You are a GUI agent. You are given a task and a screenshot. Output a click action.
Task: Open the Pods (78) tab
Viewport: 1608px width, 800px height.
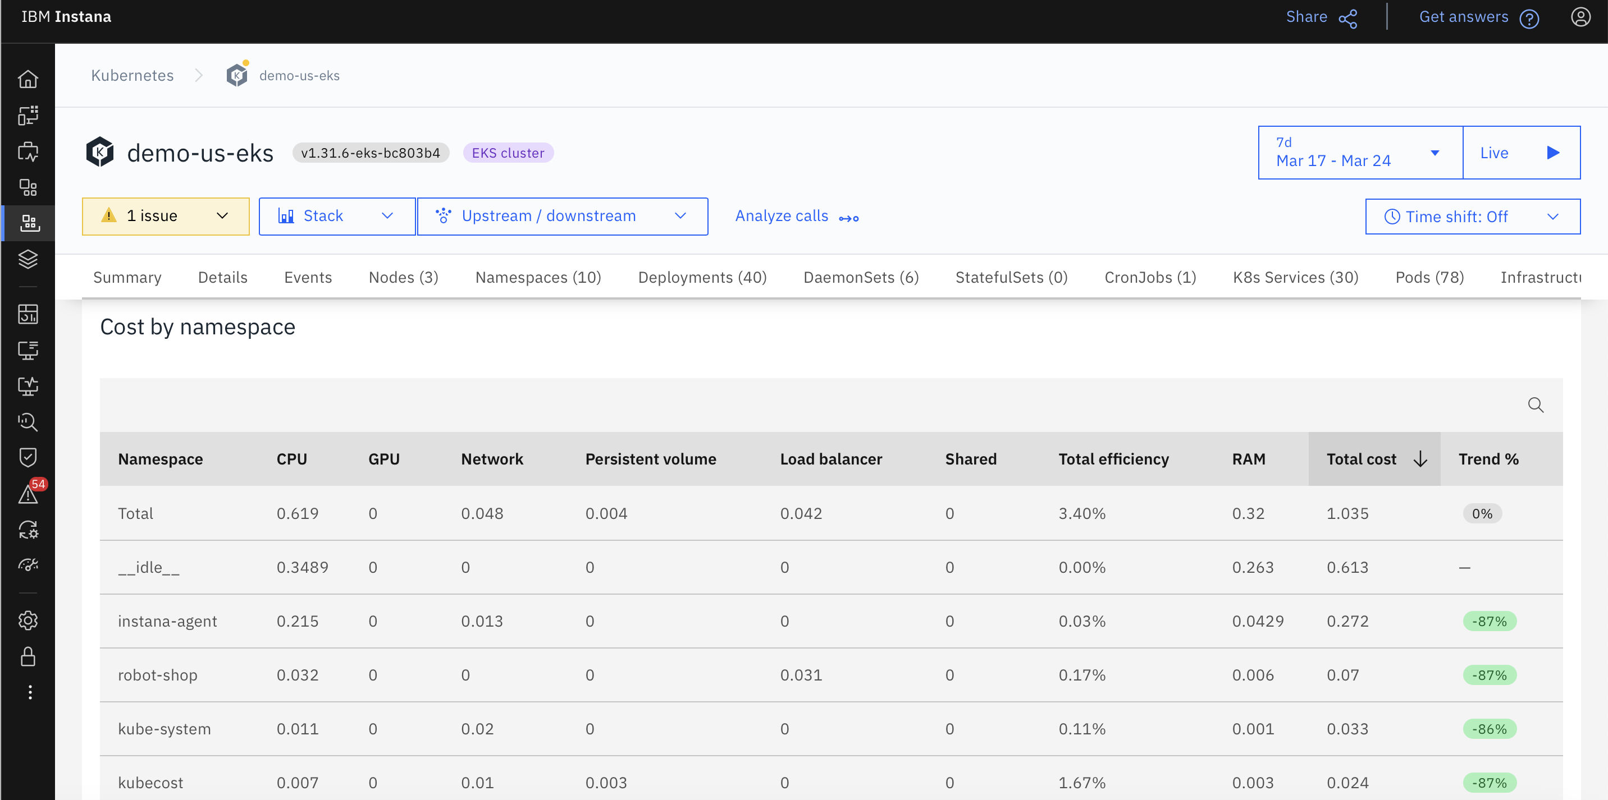click(1429, 277)
